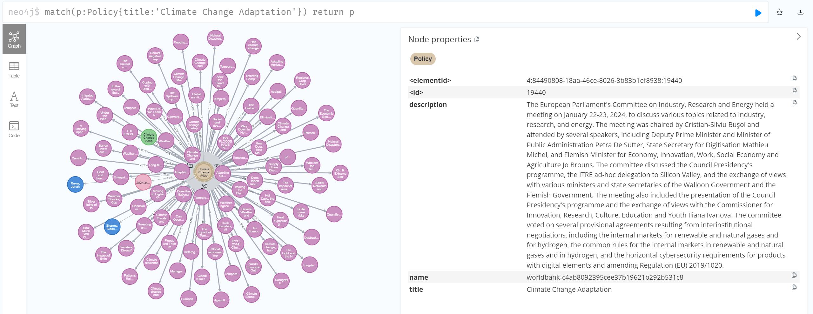Image resolution: width=813 pixels, height=314 pixels.
Task: Copy the title property value
Action: tap(794, 287)
